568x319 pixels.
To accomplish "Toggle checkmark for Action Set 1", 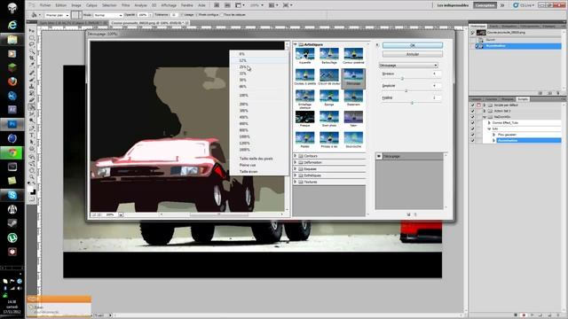I will click(472, 111).
